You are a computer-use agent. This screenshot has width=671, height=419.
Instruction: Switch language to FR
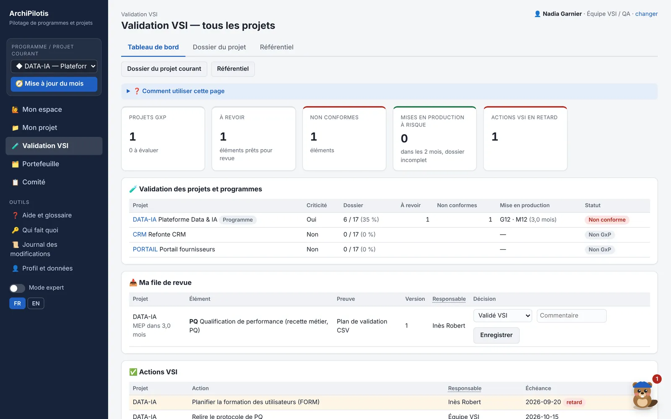tap(17, 303)
